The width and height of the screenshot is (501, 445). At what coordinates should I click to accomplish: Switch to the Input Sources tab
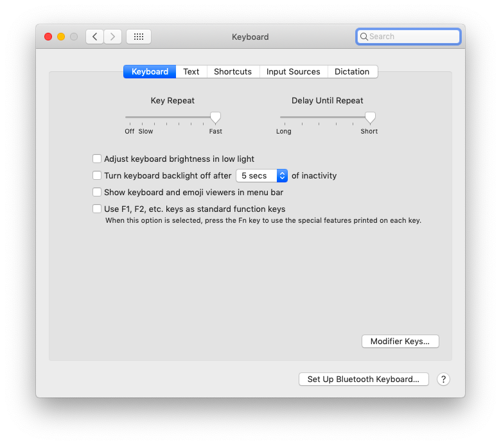point(294,71)
